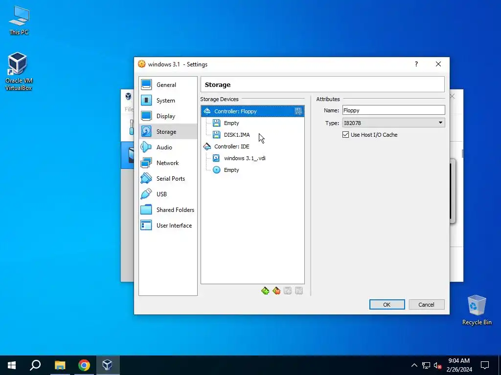Screen dimensions: 501x375
Task: Click the greyed Remove Attachment icon
Action: tap(299, 291)
